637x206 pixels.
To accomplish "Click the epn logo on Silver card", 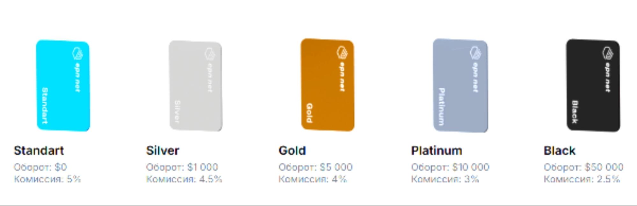I will [x=210, y=54].
